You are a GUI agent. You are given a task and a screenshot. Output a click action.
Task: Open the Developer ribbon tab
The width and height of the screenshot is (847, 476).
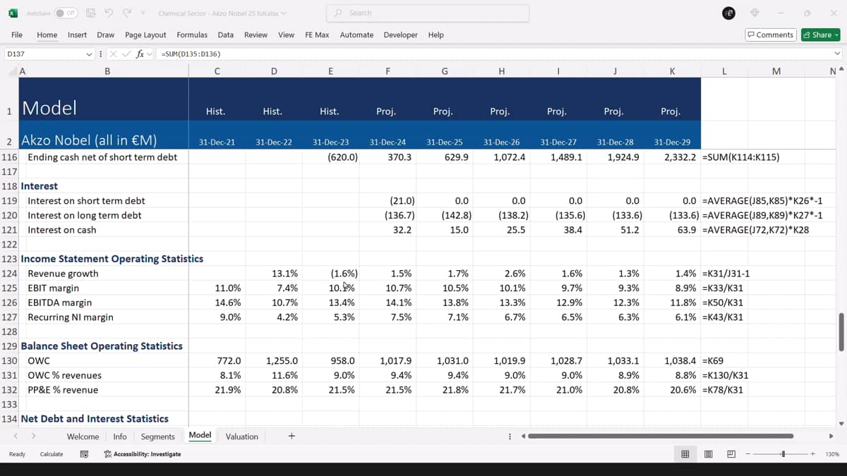(x=401, y=35)
